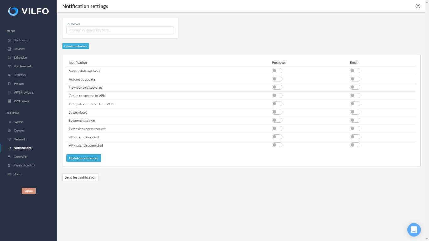Click the Port forwards shuffle icon
The height and width of the screenshot is (241, 429).
click(9, 67)
